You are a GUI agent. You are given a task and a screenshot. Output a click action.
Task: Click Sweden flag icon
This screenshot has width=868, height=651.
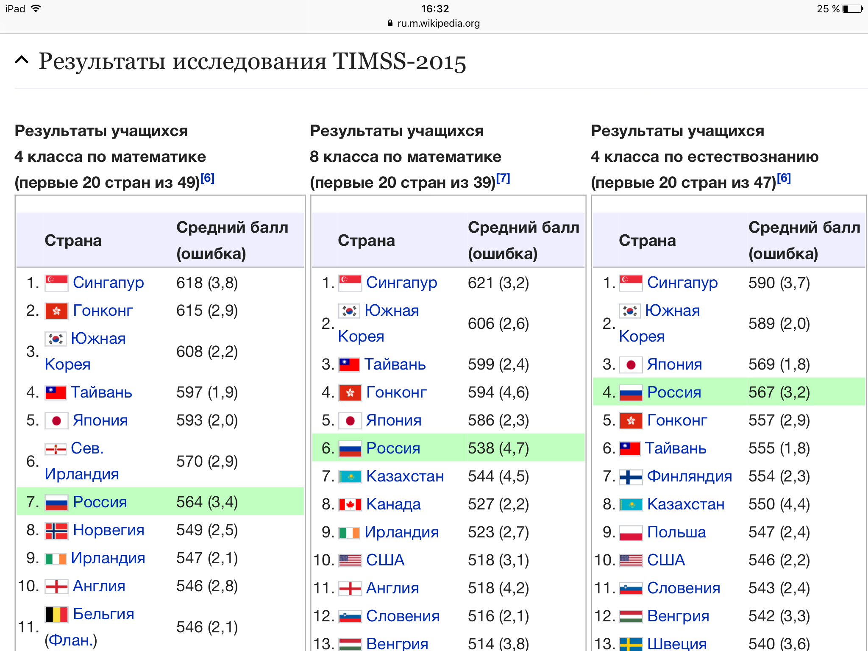pyautogui.click(x=631, y=644)
